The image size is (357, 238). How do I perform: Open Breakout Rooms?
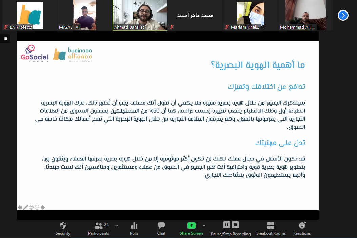point(271,229)
